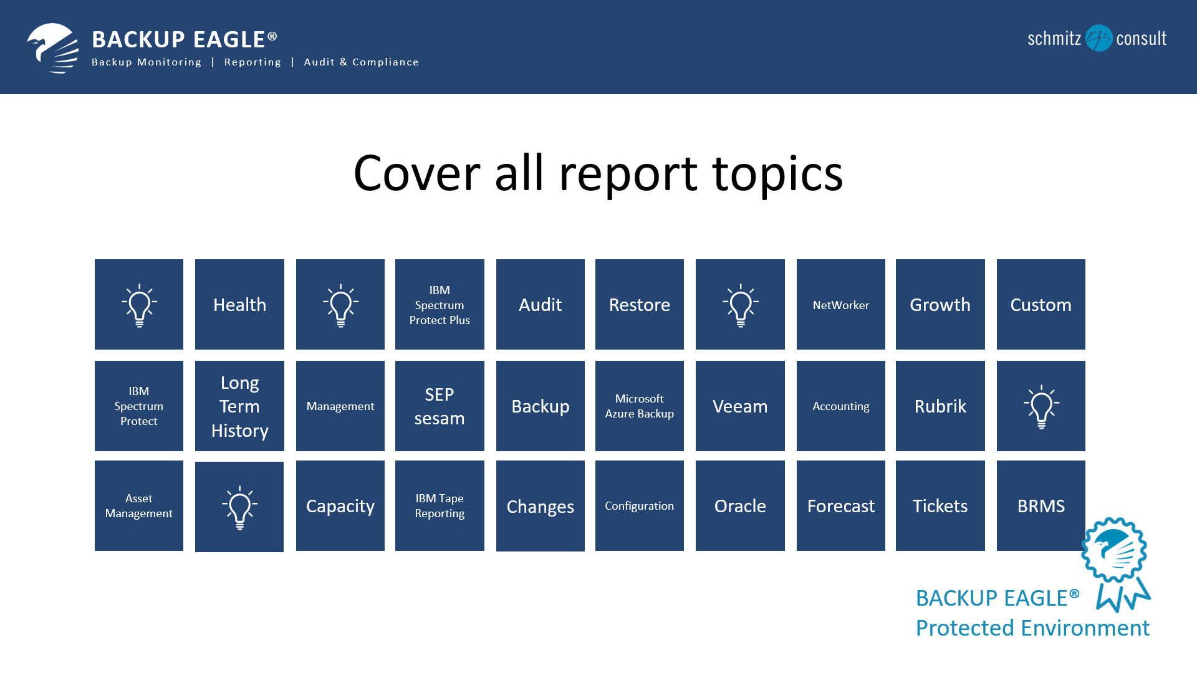Open the Health report tile
This screenshot has height=673, width=1197.
(x=239, y=305)
